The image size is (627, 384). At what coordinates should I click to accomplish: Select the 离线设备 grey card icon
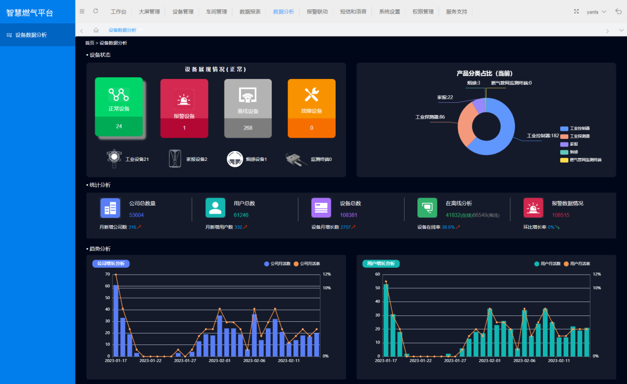(248, 96)
